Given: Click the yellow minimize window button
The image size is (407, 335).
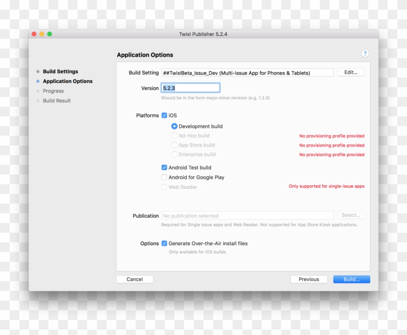Looking at the screenshot, I should (42, 34).
